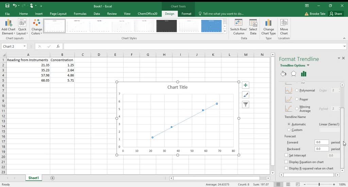Click the Forecast Forward periods field
The width and height of the screenshot is (348, 187).
pos(321,142)
